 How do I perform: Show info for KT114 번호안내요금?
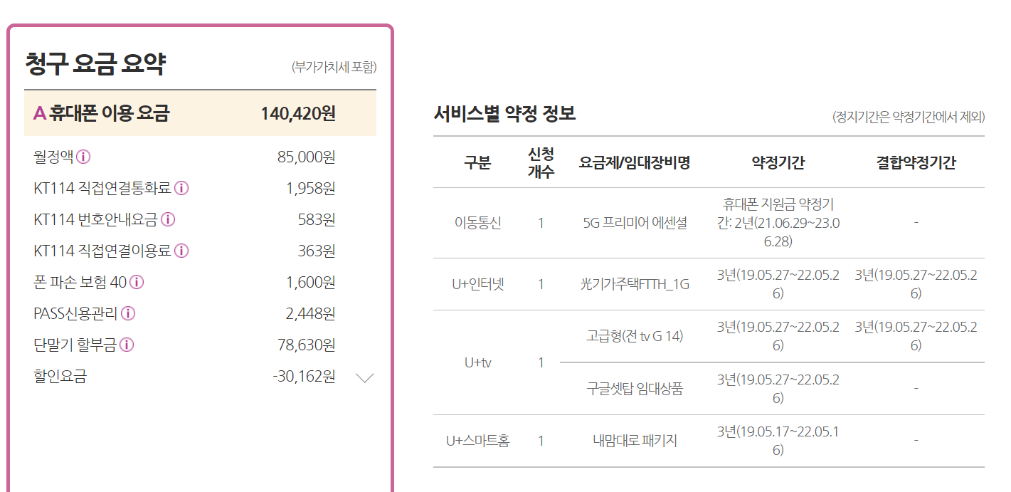pos(168,219)
